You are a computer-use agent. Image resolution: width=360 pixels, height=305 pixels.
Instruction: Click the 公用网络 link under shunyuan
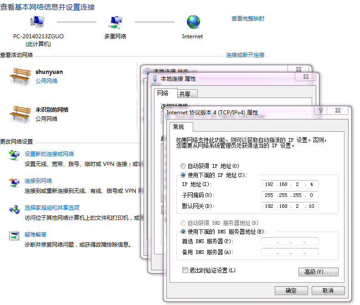pos(46,81)
